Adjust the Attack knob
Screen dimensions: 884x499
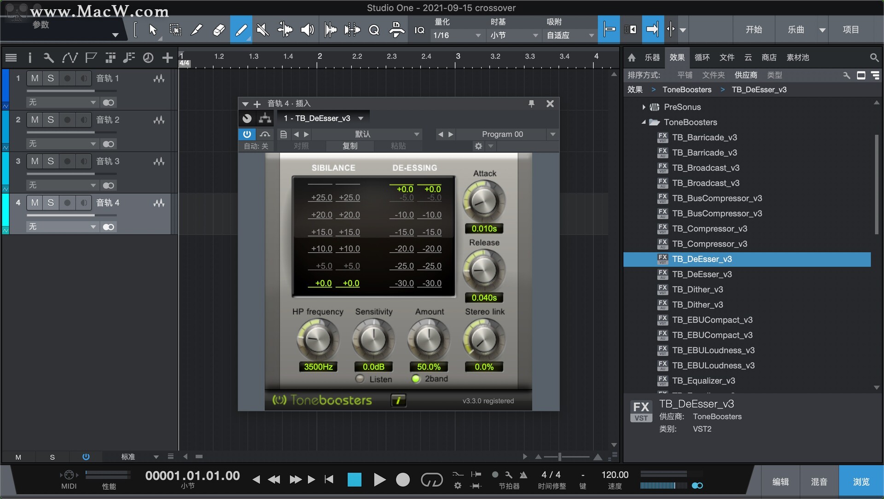(x=484, y=202)
